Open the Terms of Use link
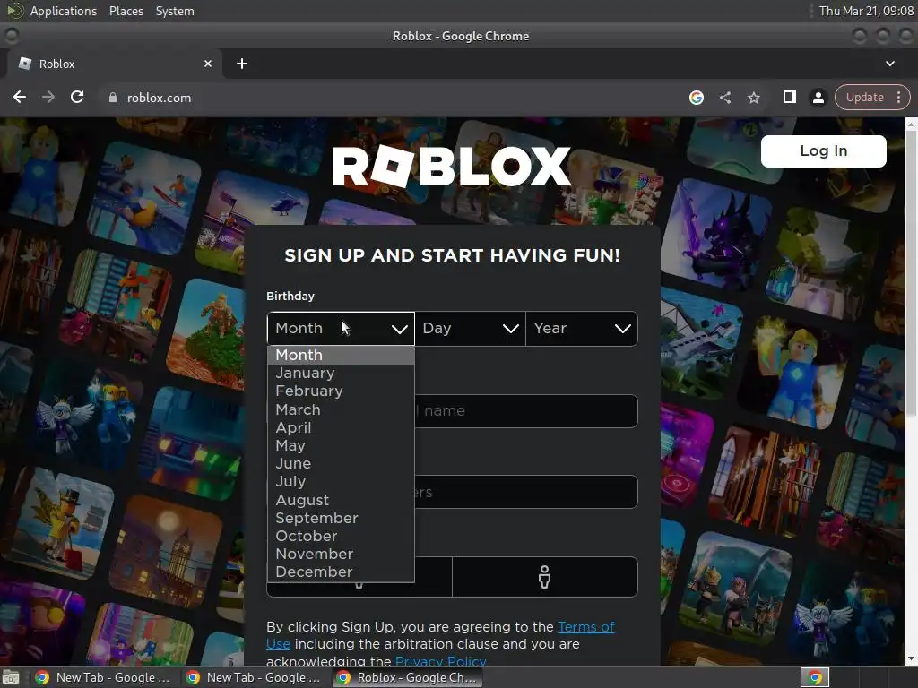The height and width of the screenshot is (688, 918). click(586, 626)
